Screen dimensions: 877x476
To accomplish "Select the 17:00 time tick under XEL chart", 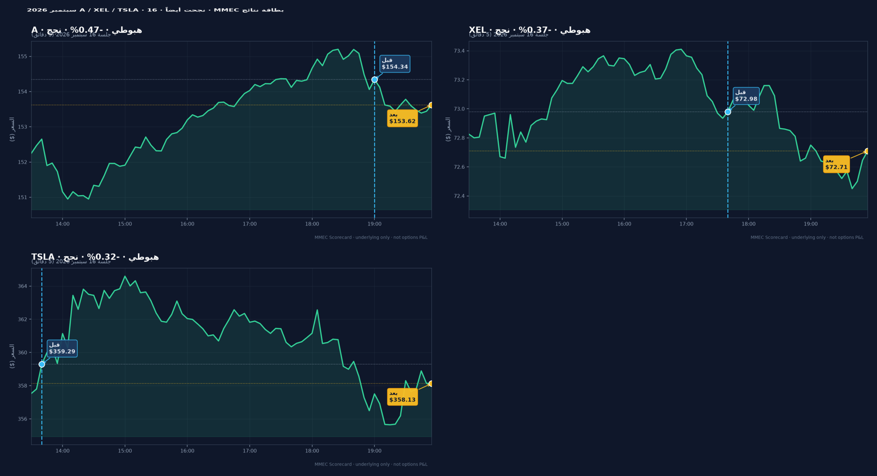I will [x=686, y=224].
